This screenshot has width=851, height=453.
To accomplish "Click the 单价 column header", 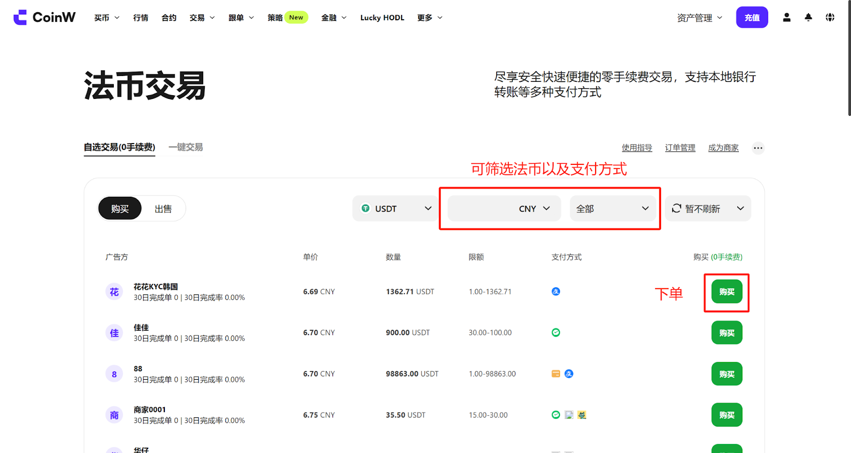I will click(x=311, y=257).
